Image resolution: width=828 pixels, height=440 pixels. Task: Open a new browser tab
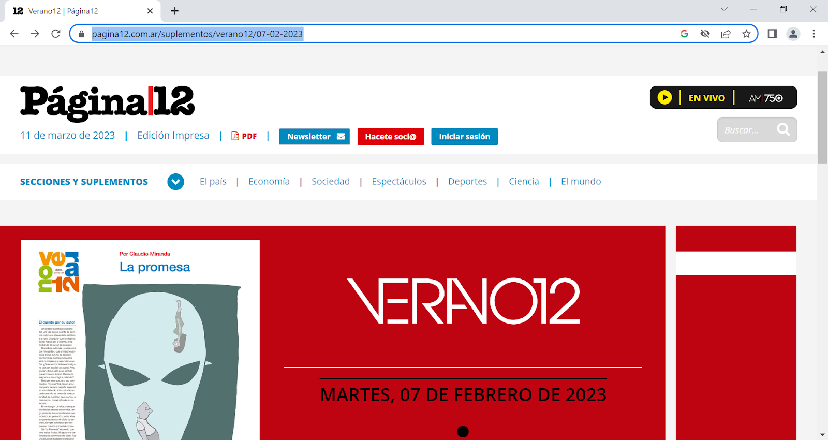[x=174, y=11]
